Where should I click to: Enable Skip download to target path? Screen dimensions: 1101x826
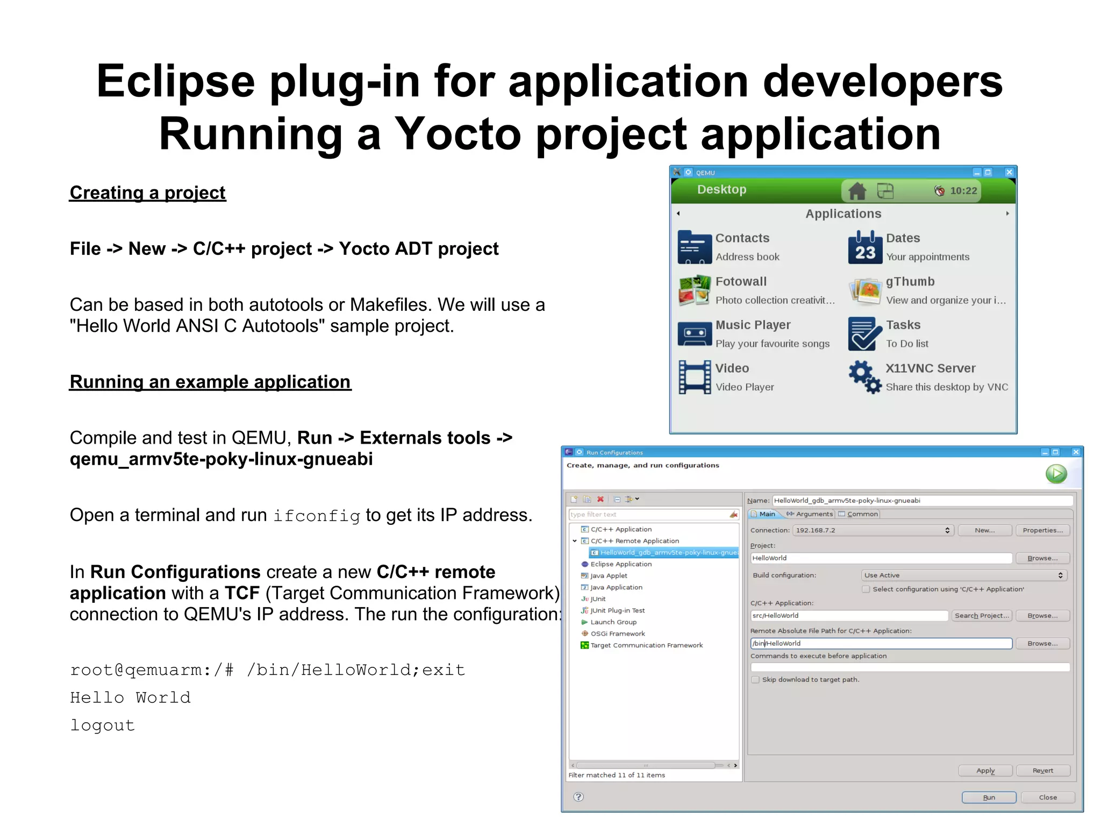point(756,680)
